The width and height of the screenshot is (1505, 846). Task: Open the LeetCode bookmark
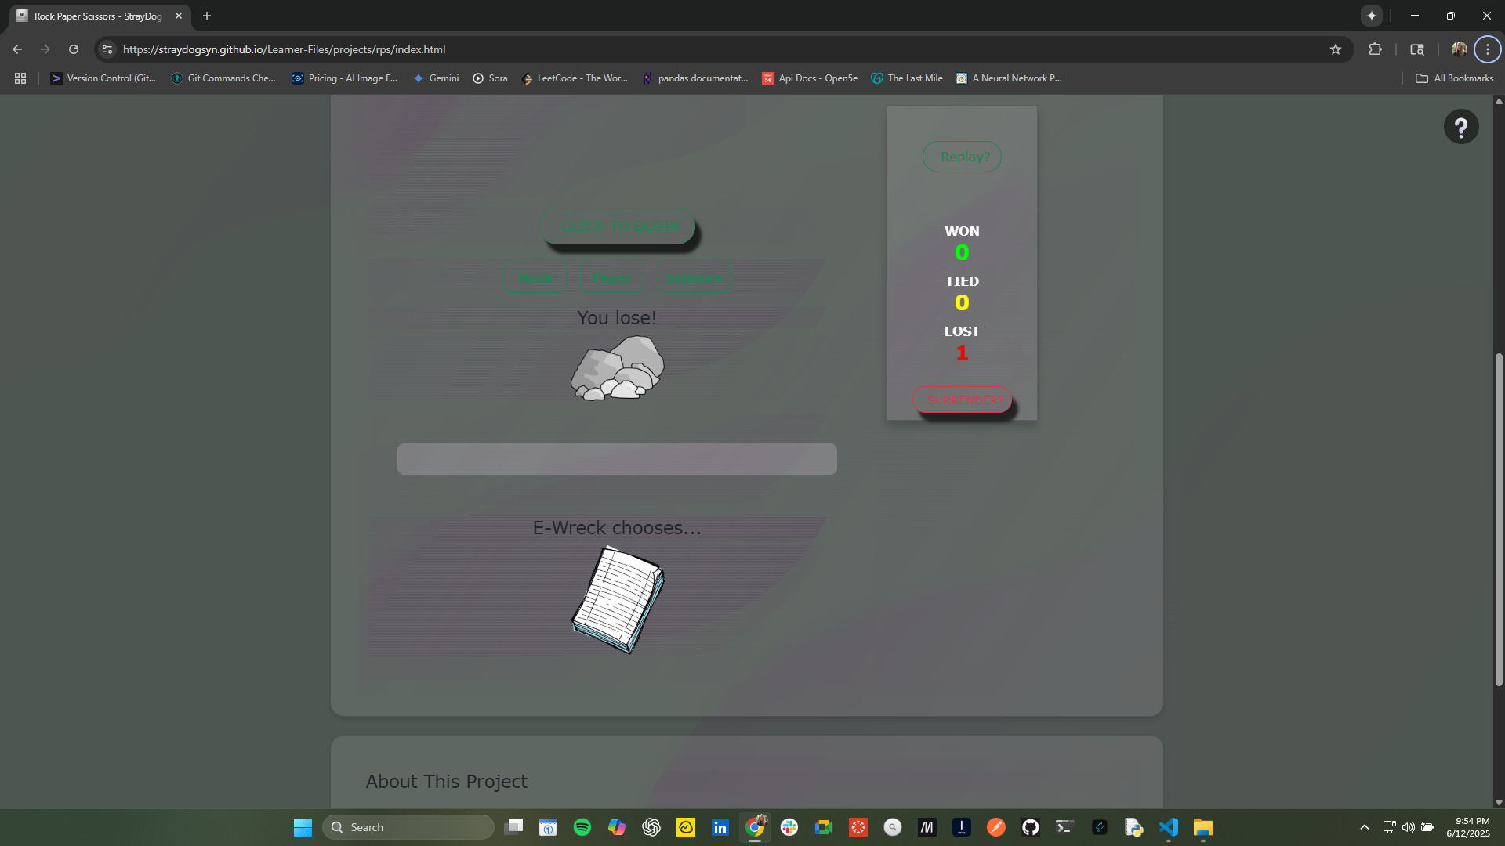tap(575, 78)
